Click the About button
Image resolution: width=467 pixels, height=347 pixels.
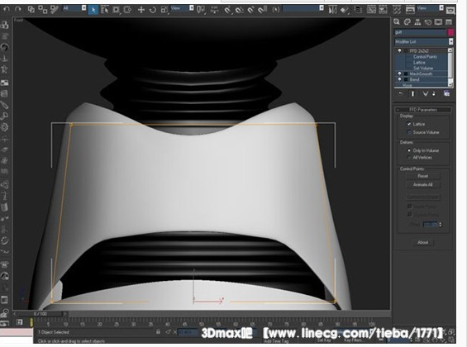(423, 243)
